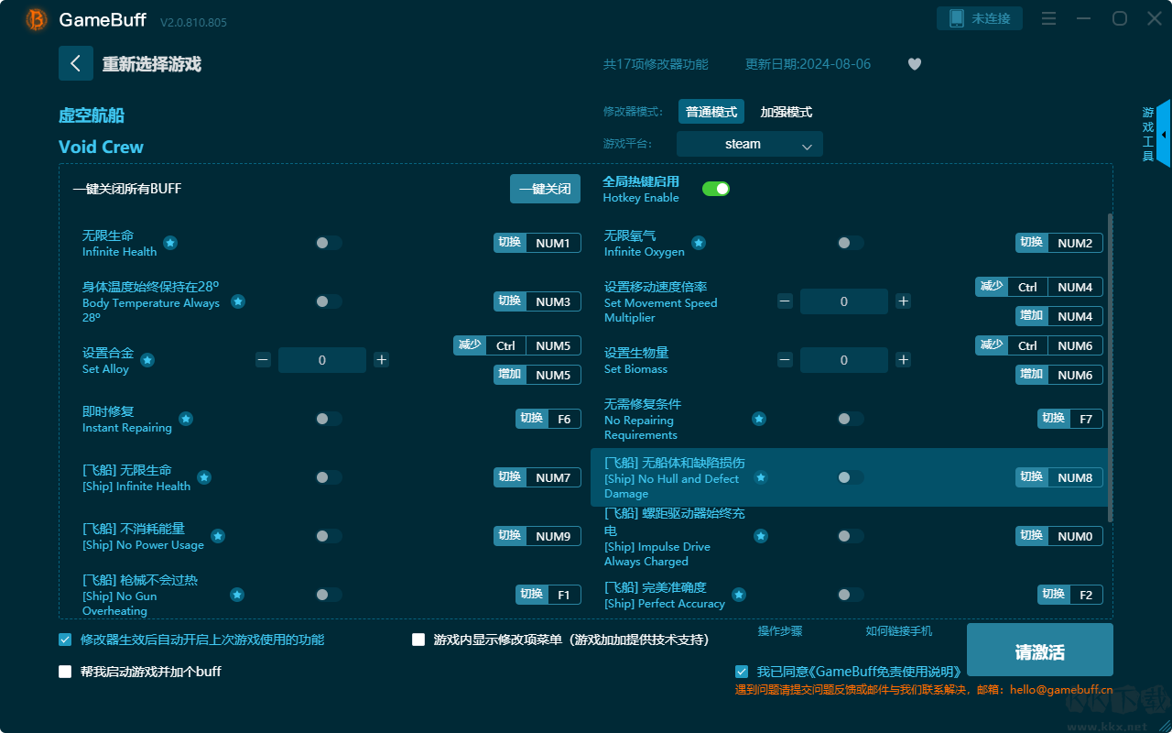Click the 一键关闭 button

pos(546,189)
